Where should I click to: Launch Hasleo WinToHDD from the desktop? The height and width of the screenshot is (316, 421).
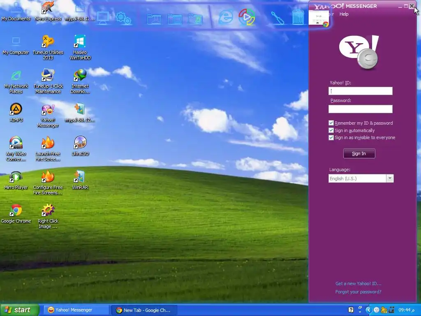pos(80,48)
